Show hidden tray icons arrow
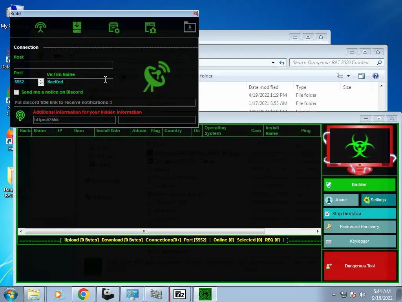The image size is (402, 302). point(334,295)
